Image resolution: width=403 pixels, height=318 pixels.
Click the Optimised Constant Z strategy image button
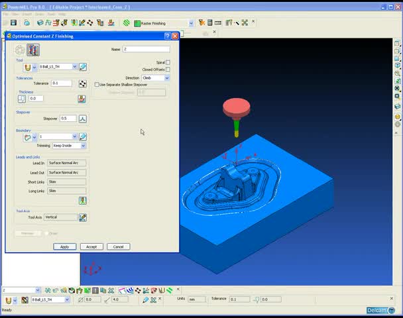click(x=33, y=50)
